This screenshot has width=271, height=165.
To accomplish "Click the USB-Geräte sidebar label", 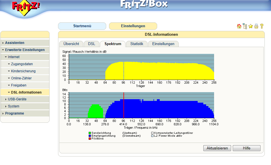I will point(17,99).
